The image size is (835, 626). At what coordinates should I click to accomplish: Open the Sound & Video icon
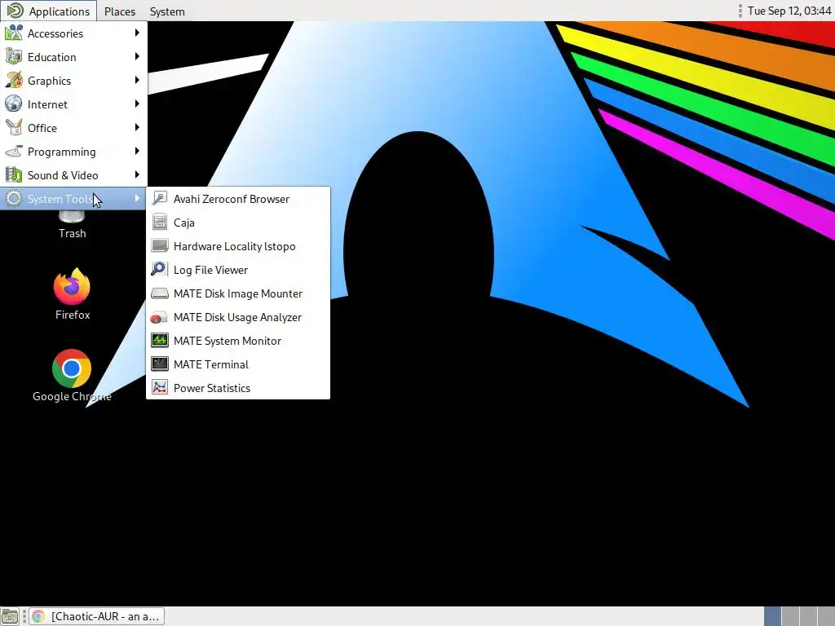pyautogui.click(x=14, y=174)
